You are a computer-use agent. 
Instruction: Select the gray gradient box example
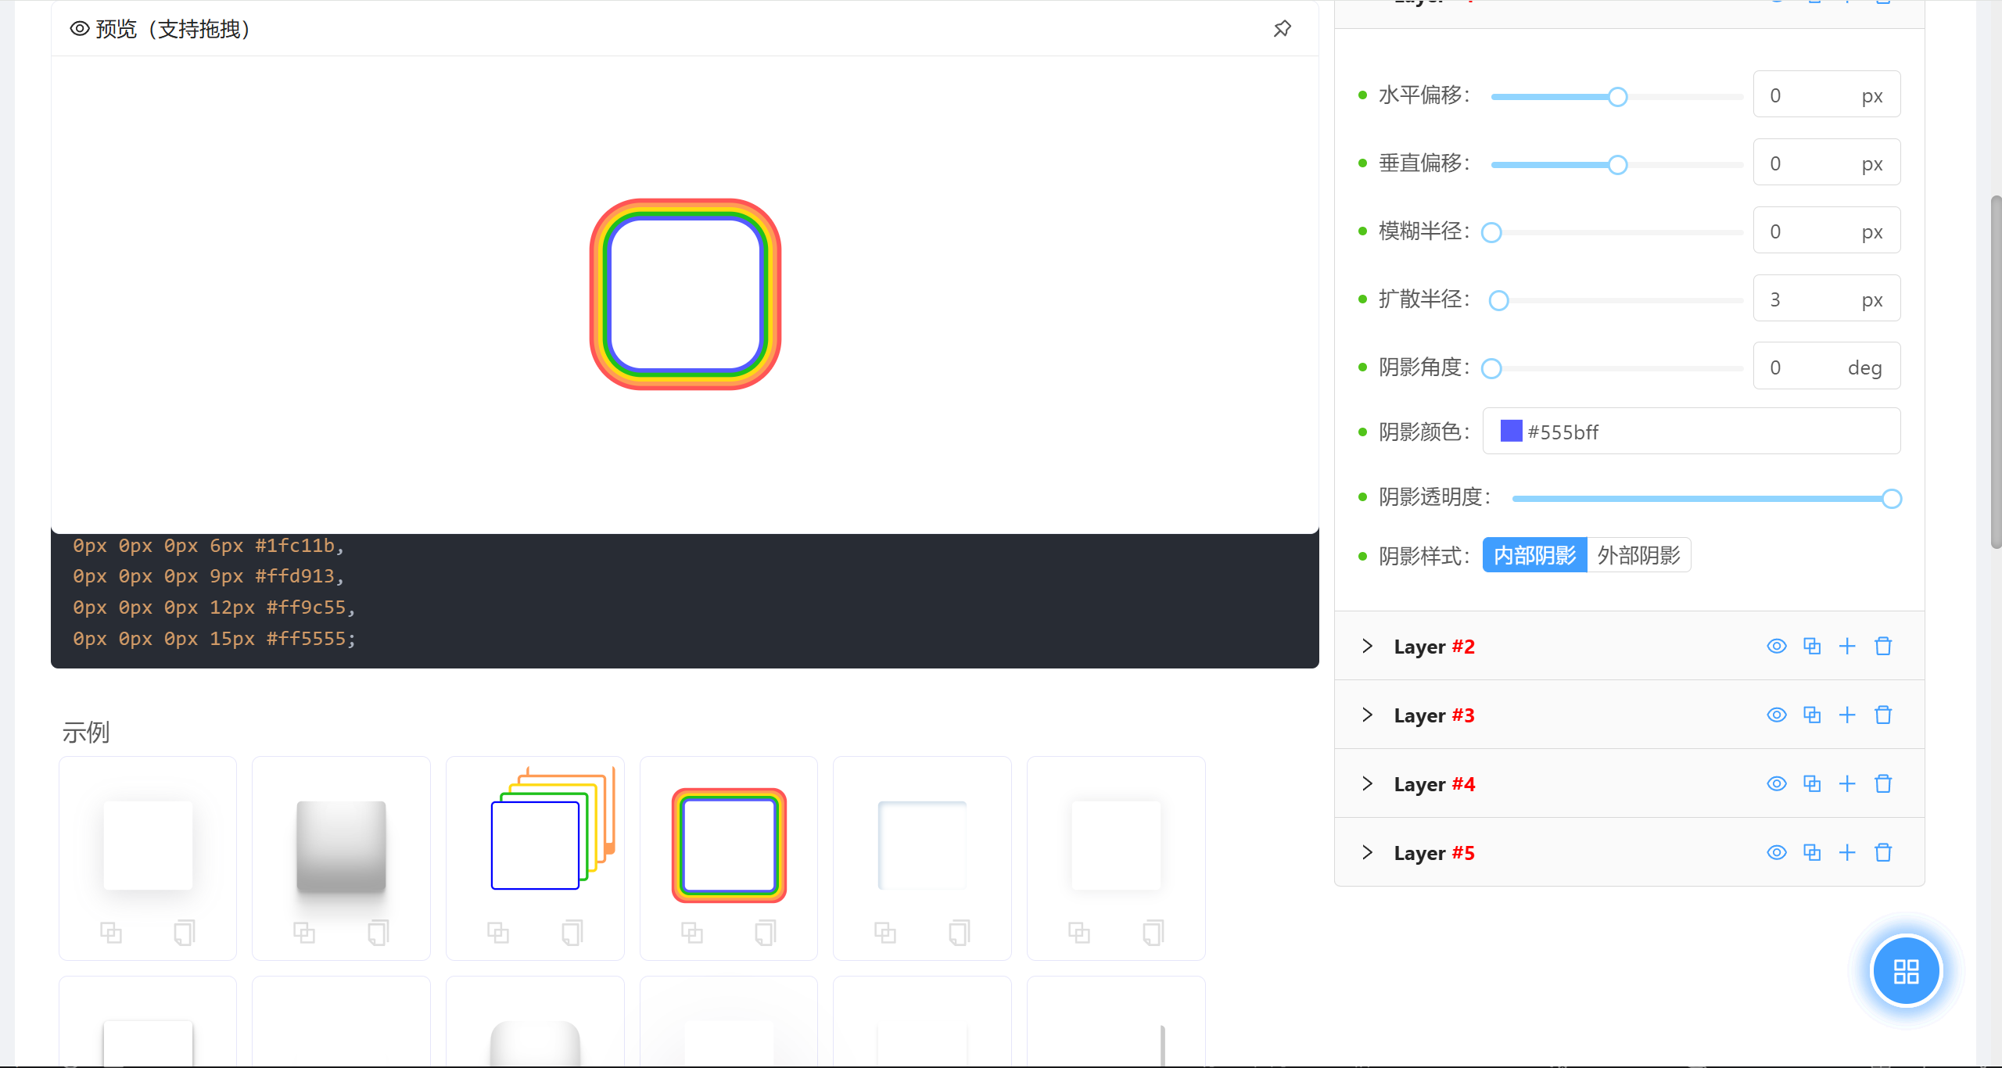click(x=341, y=846)
